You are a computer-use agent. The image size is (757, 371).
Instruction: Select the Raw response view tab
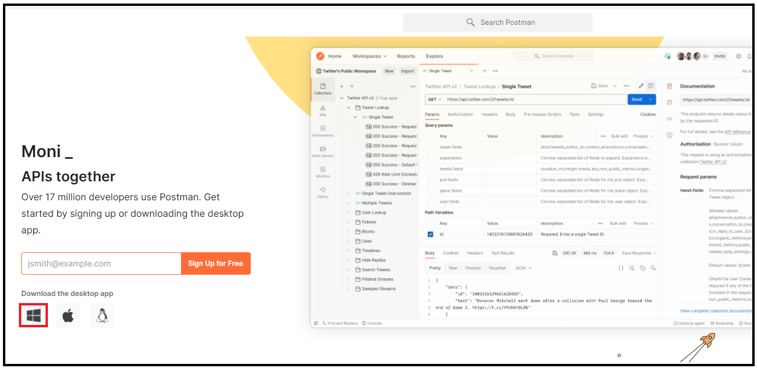[453, 268]
